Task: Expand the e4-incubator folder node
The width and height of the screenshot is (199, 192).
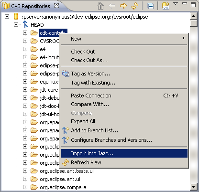Action: [25, 57]
